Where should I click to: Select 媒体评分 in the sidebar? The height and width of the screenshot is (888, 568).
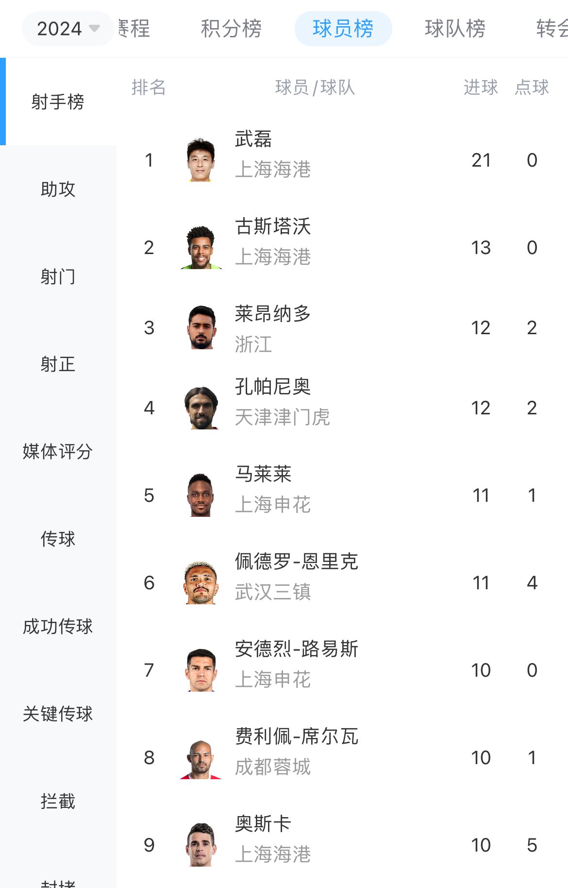click(x=58, y=451)
